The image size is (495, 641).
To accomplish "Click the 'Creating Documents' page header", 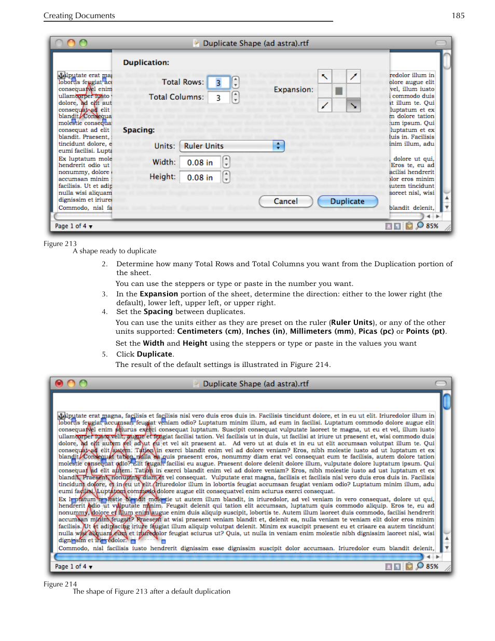I will tap(79, 16).
